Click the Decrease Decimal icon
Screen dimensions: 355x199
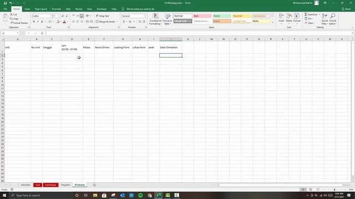click(x=144, y=22)
